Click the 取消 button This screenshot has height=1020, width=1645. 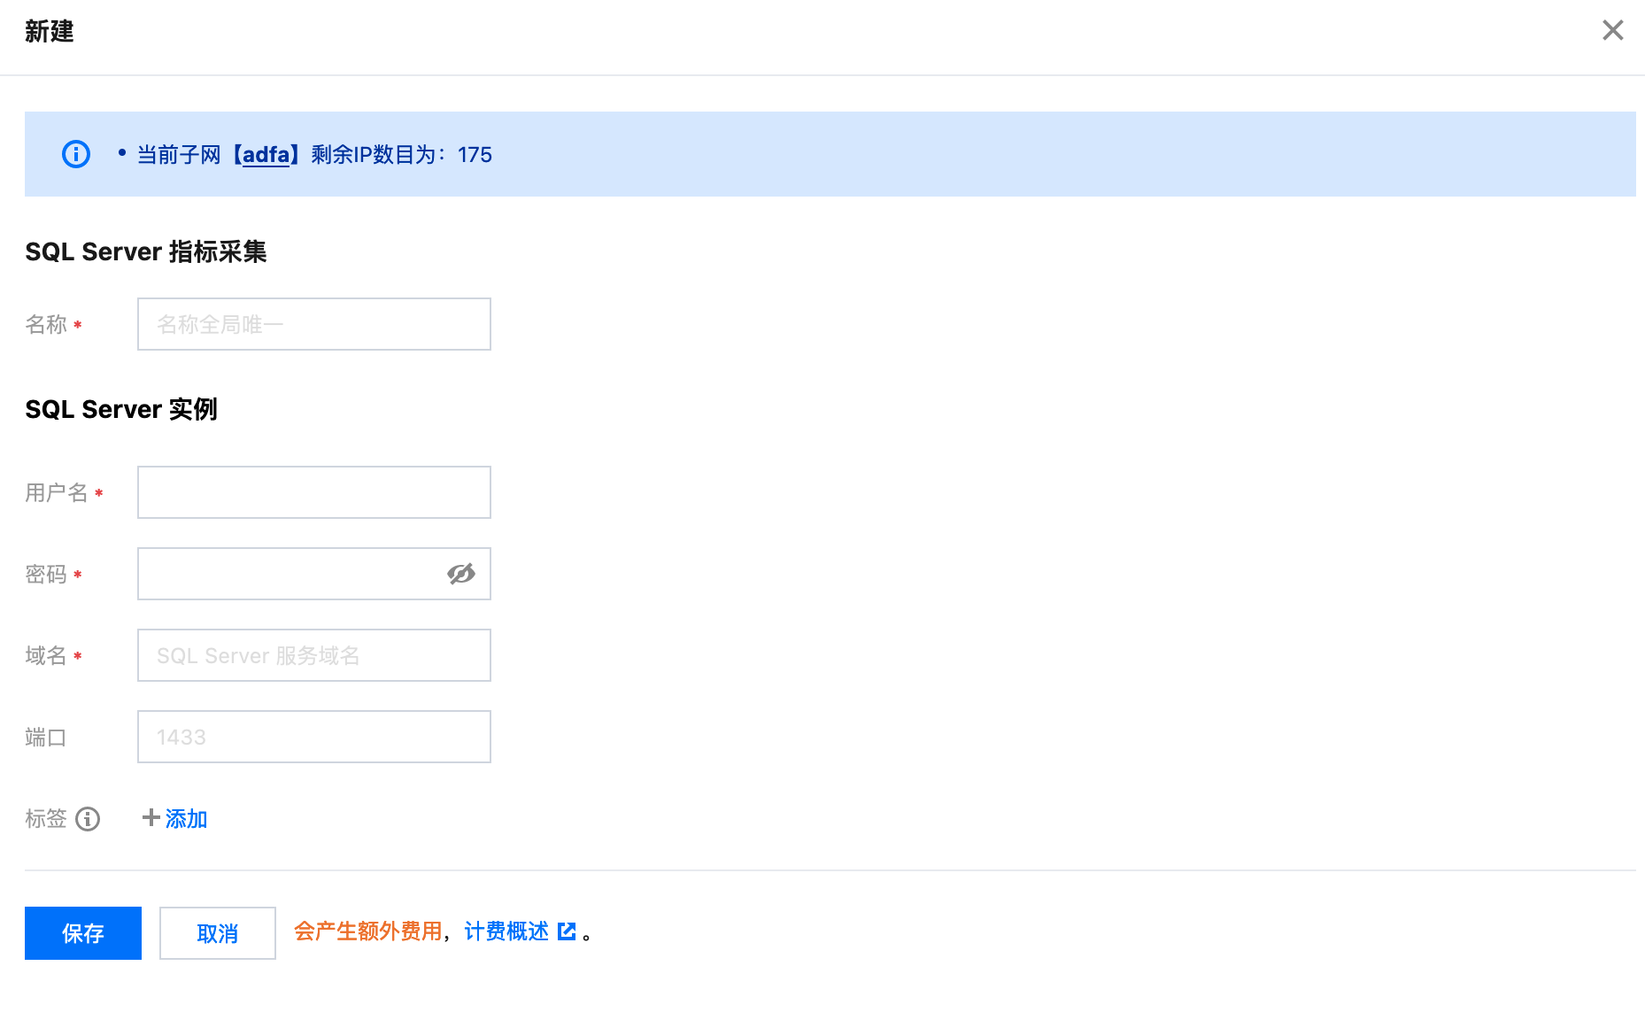pyautogui.click(x=218, y=933)
